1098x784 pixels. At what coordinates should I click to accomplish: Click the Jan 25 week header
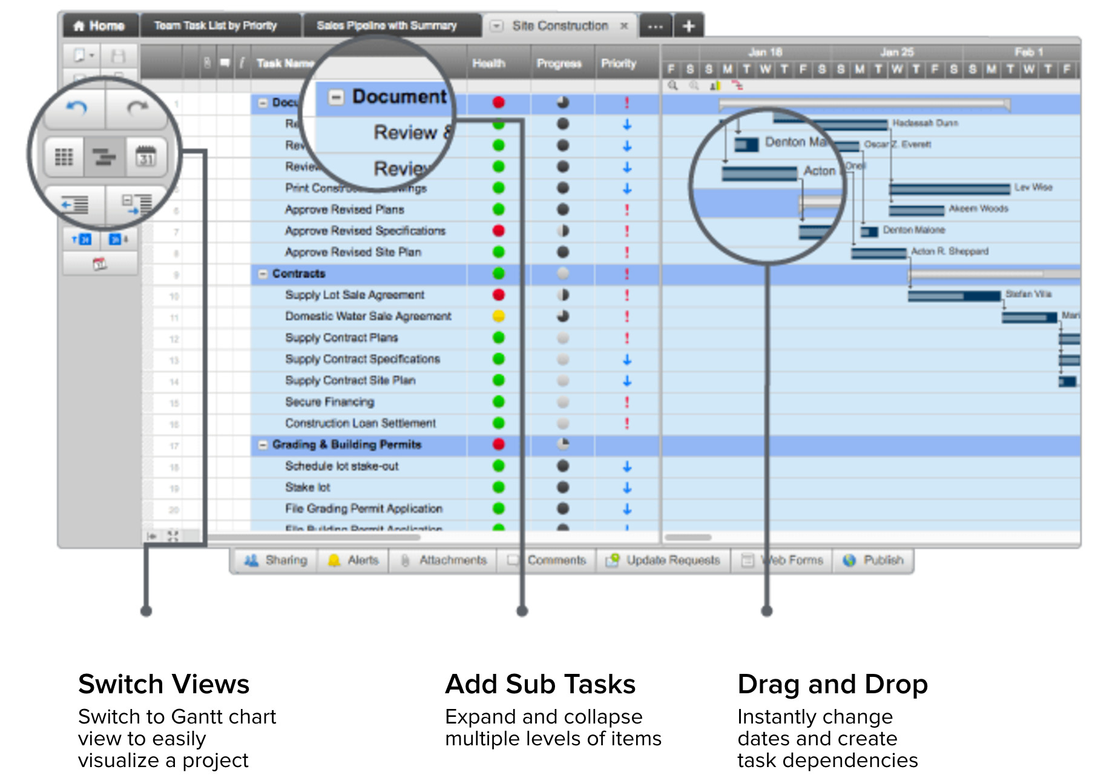[x=896, y=53]
